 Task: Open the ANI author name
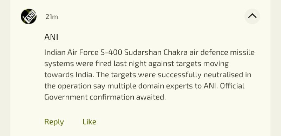[51, 37]
